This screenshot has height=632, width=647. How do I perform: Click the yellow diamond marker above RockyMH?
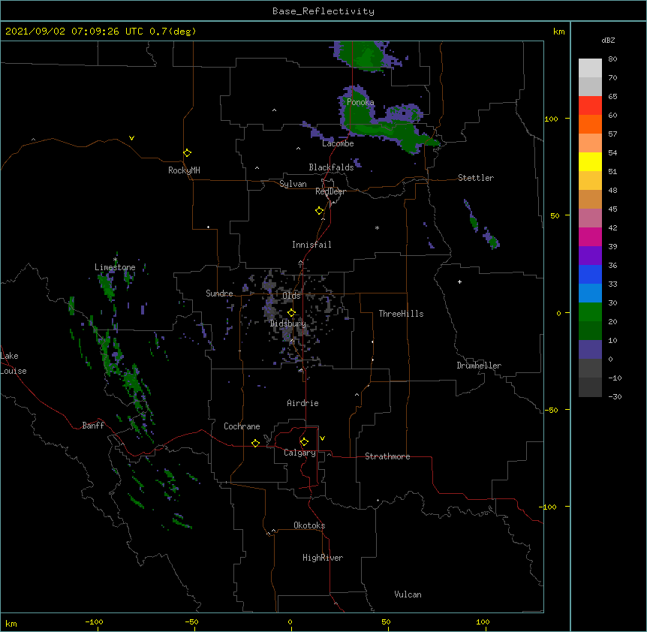pyautogui.click(x=187, y=153)
